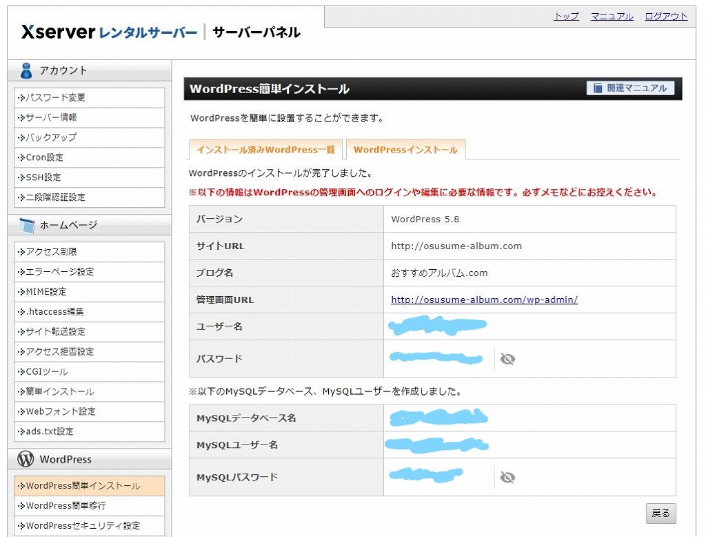706x537 pixels.
Task: Open SSH設定 menu item
Action: click(x=89, y=177)
